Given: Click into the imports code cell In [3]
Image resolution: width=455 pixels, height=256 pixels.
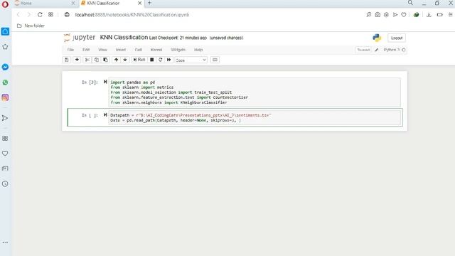Looking at the screenshot, I should pyautogui.click(x=255, y=92).
